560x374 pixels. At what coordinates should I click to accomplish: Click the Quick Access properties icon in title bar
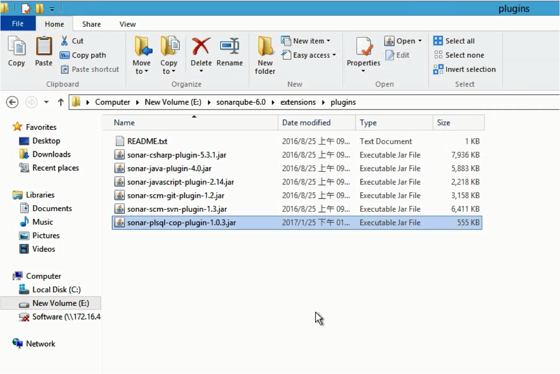(26, 8)
